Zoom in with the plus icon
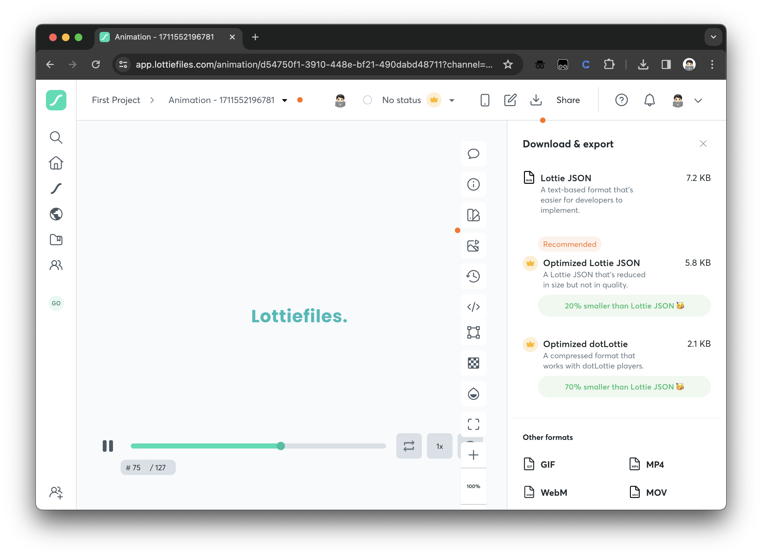This screenshot has width=762, height=557. (x=474, y=455)
